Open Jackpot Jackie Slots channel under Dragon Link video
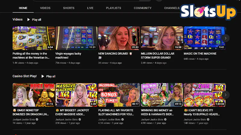 pyautogui.click(x=24, y=119)
